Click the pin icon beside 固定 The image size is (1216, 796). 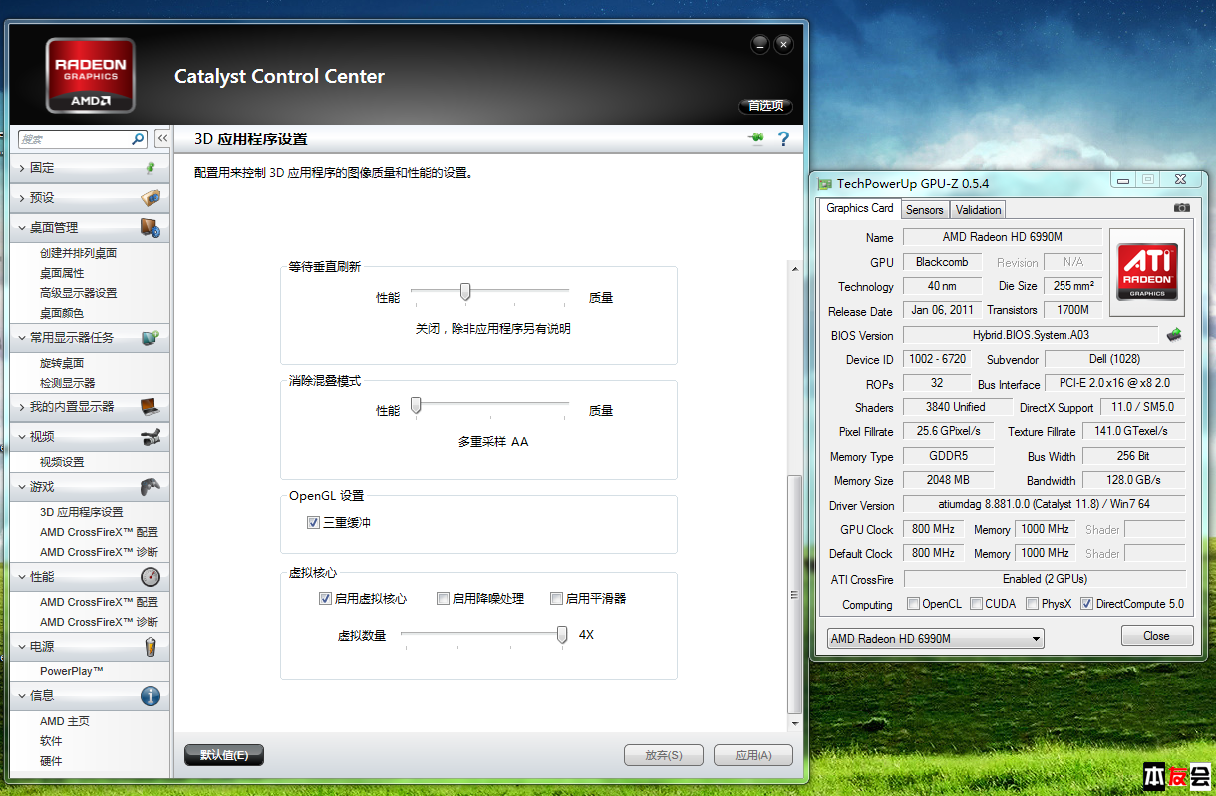coord(151,168)
